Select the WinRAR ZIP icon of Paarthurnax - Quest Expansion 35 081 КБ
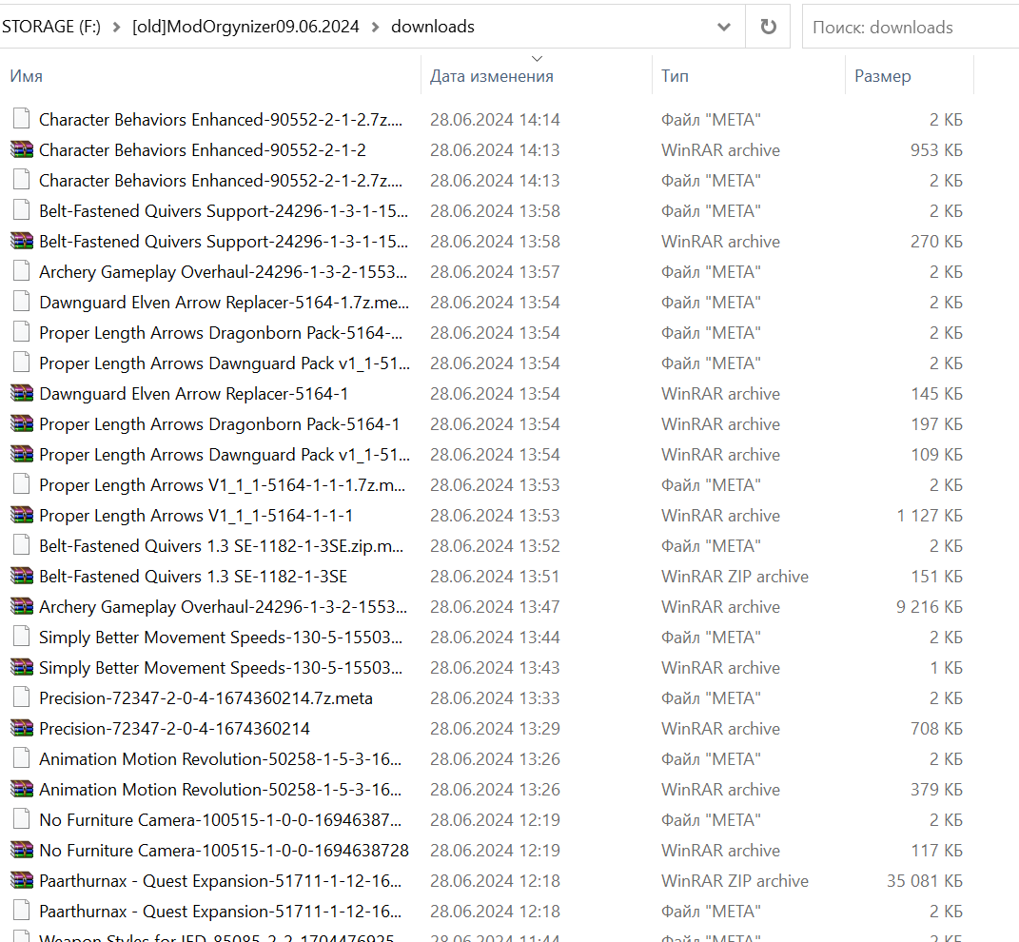This screenshot has width=1019, height=942. click(22, 881)
